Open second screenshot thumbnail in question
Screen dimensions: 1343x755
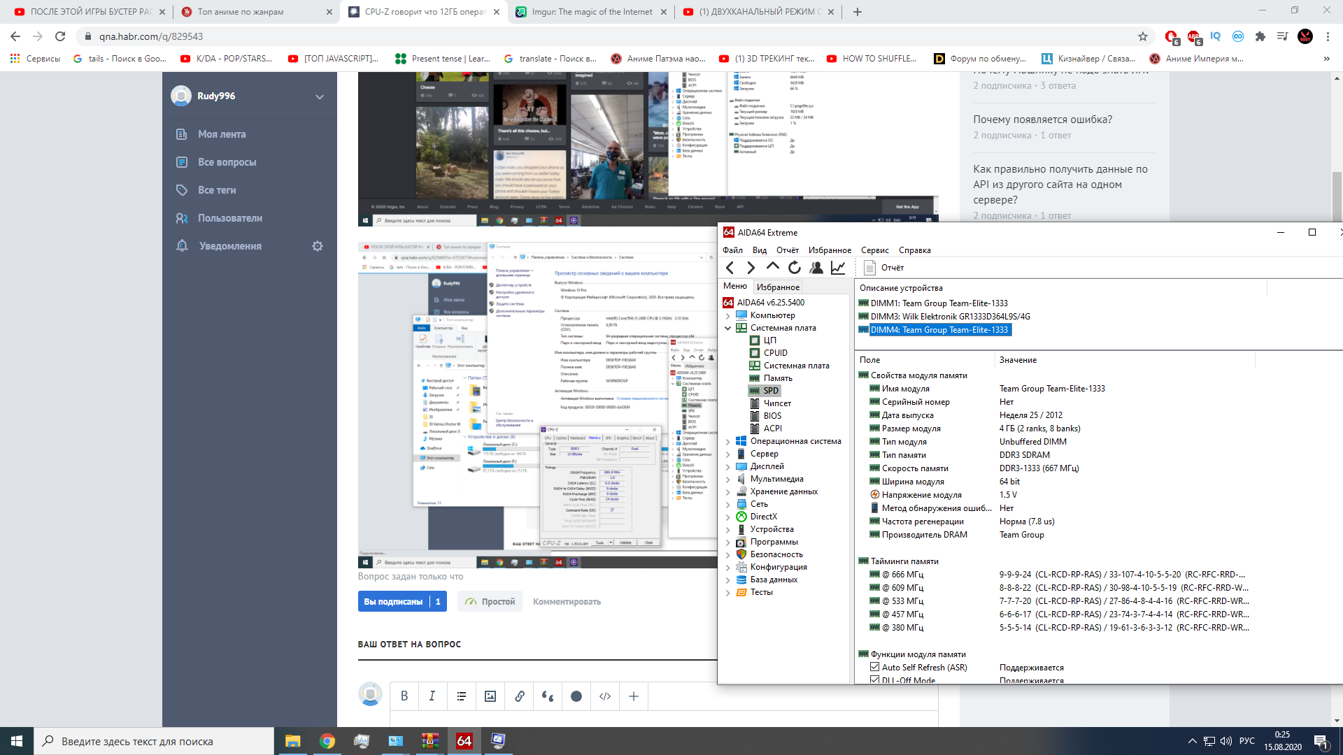coord(537,405)
